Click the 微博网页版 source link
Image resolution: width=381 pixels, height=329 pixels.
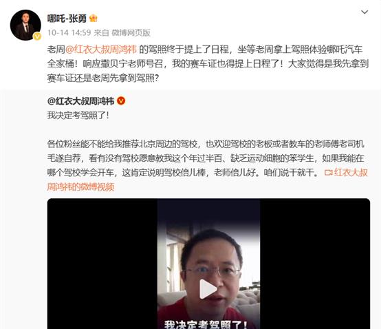(131, 32)
